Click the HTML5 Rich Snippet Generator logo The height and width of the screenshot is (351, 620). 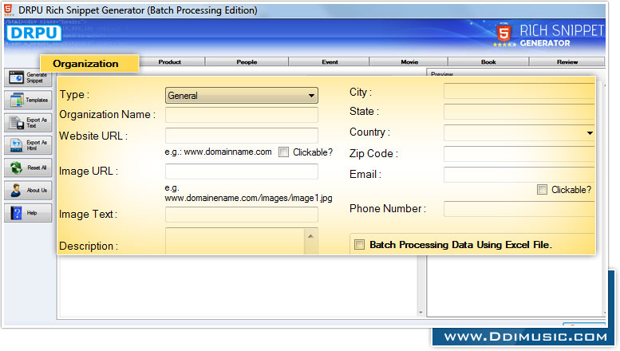[x=550, y=36]
